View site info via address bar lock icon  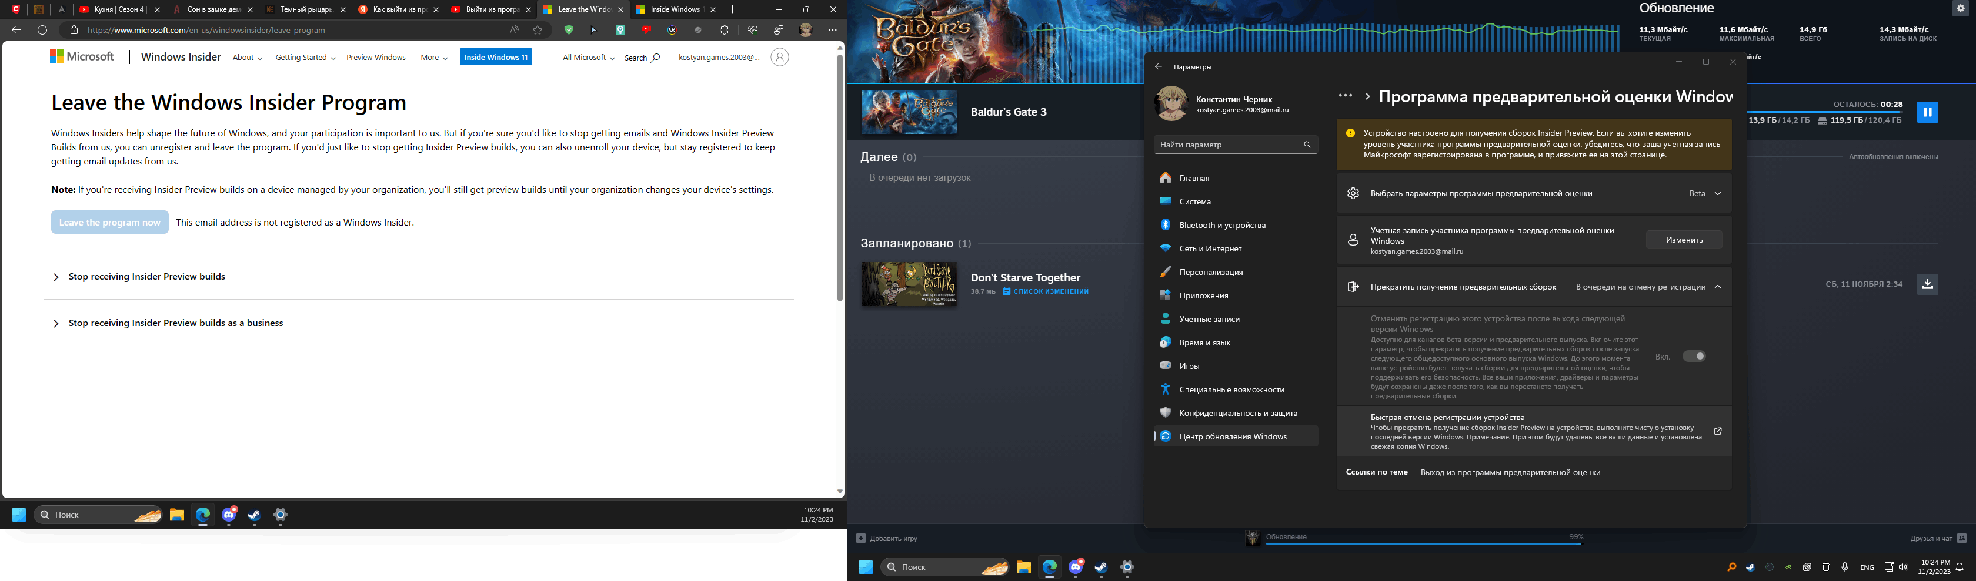[x=74, y=30]
